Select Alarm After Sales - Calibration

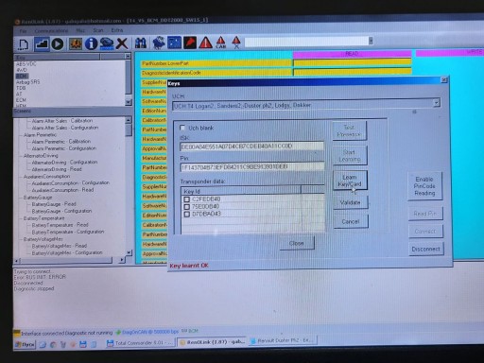tap(61, 121)
